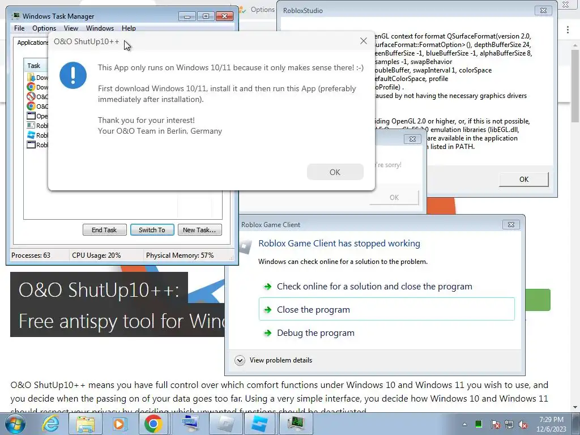Close the small 'sorry' dialog

(x=412, y=139)
